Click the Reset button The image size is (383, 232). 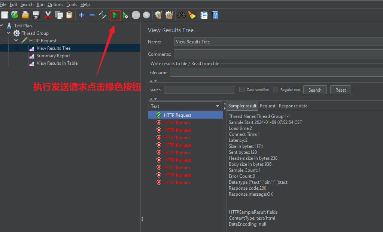click(x=340, y=90)
